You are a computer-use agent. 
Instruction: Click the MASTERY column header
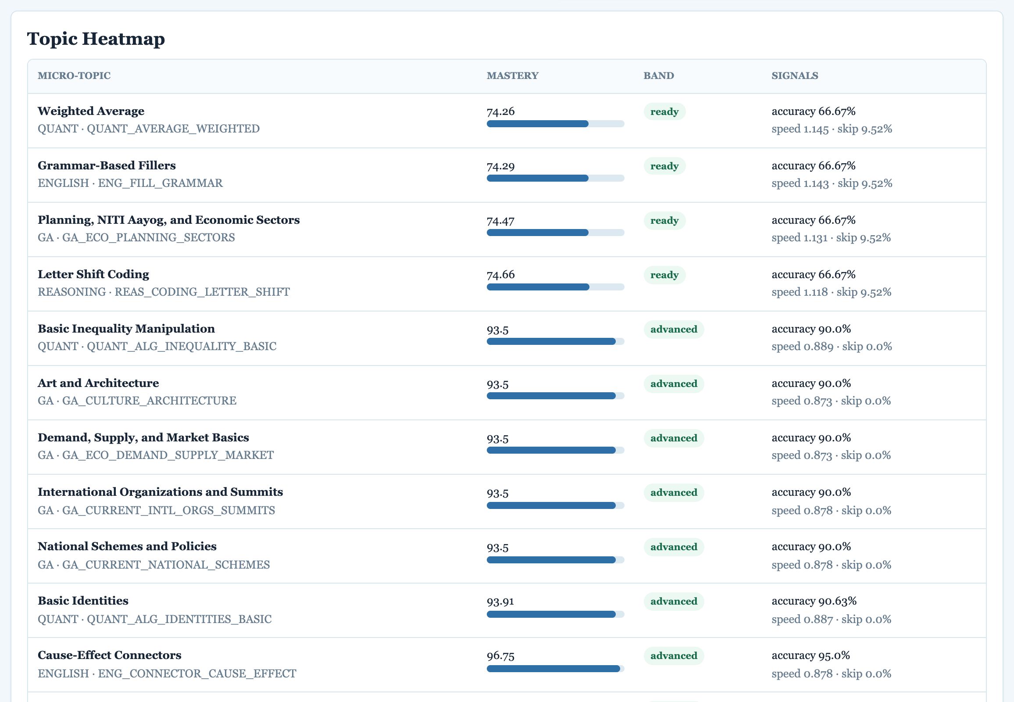tap(512, 75)
